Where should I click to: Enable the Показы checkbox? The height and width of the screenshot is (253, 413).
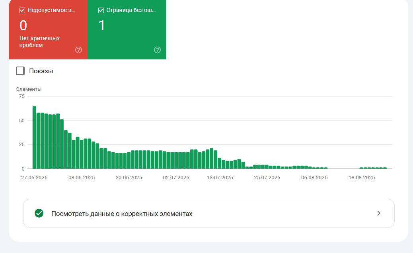[x=20, y=71]
